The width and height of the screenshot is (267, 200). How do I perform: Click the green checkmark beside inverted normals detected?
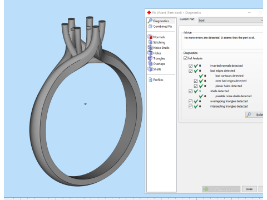tap(196, 66)
